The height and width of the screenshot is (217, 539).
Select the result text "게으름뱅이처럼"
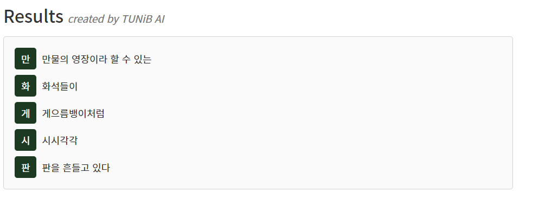[73, 113]
